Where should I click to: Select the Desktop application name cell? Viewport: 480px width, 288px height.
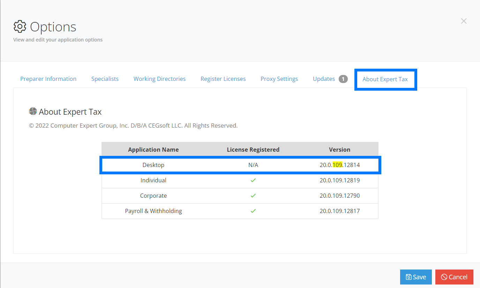coord(153,165)
